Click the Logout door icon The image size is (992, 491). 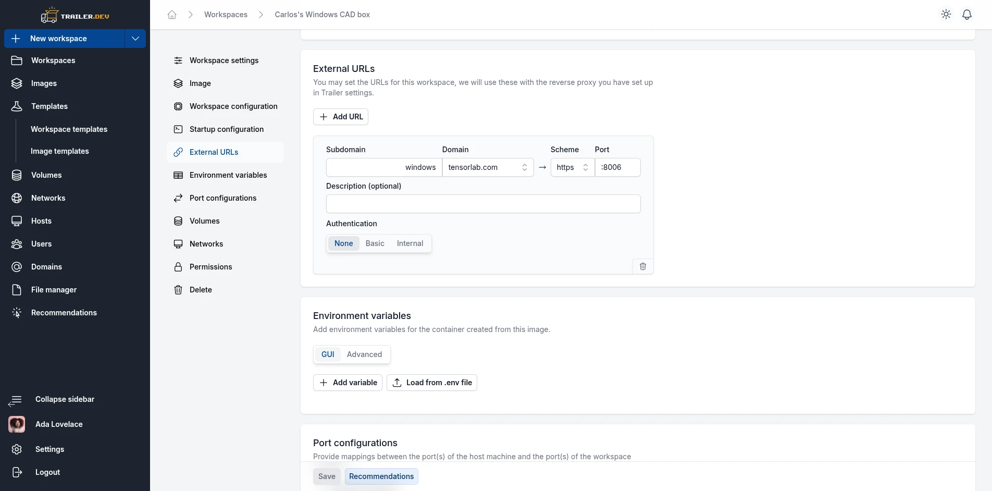(x=17, y=472)
